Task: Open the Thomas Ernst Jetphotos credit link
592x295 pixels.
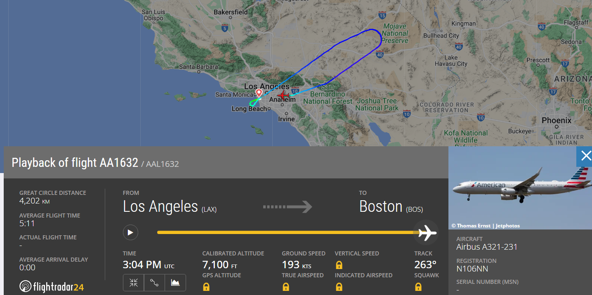Action: click(x=485, y=225)
